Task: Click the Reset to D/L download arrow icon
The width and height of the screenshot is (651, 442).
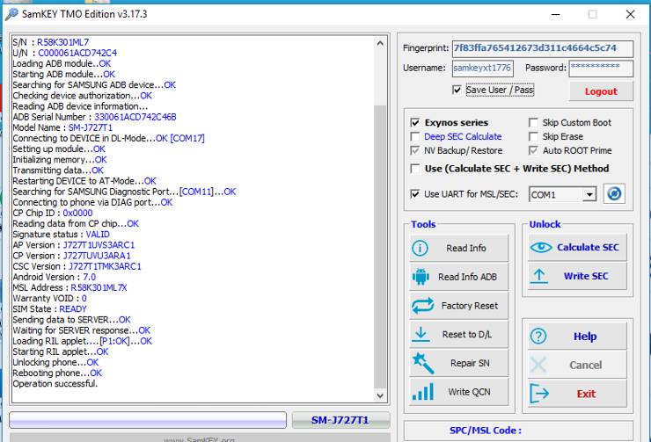Action: (421, 334)
